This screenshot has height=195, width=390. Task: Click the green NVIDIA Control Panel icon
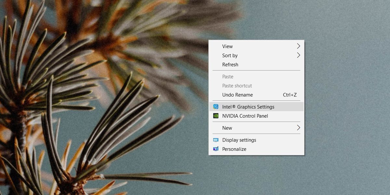(x=216, y=116)
